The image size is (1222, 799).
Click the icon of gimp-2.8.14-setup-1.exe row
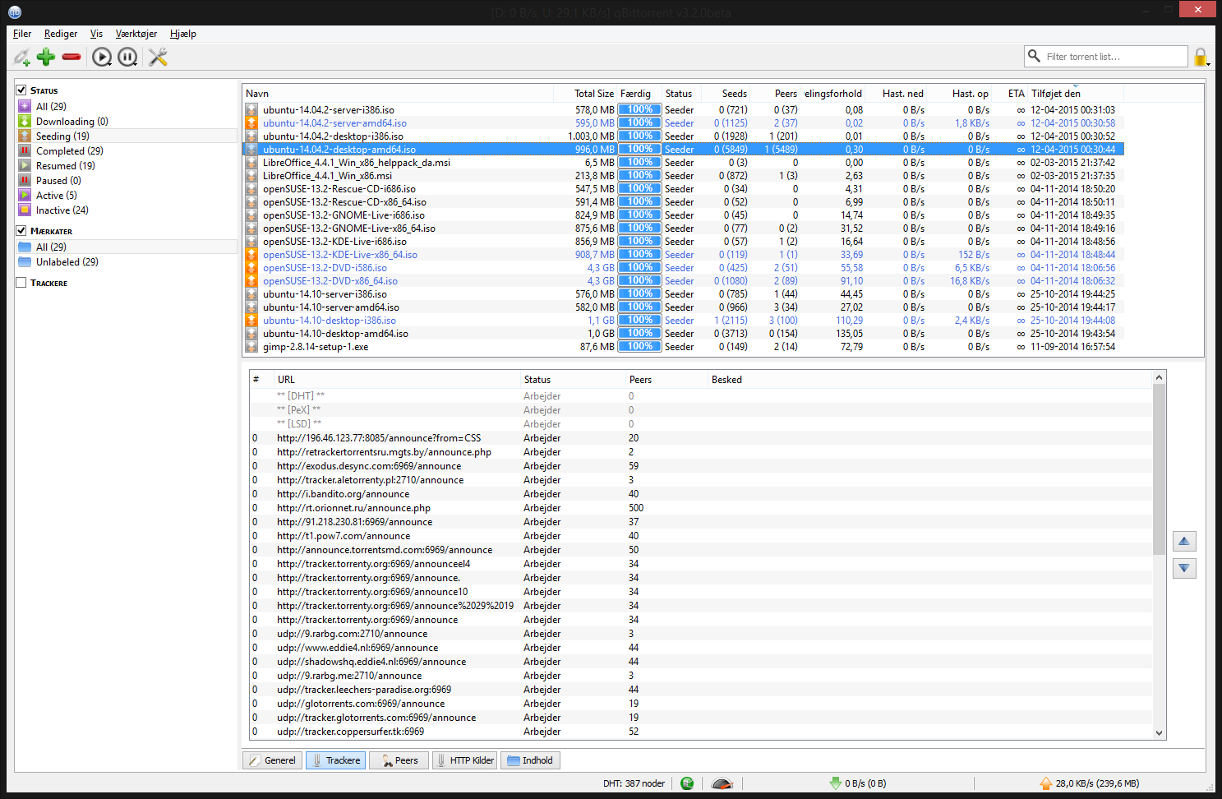251,347
